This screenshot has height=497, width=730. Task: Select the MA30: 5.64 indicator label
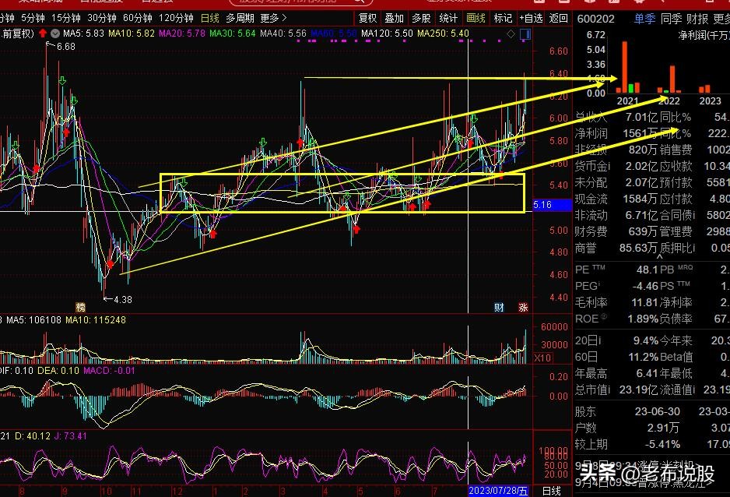pos(233,33)
